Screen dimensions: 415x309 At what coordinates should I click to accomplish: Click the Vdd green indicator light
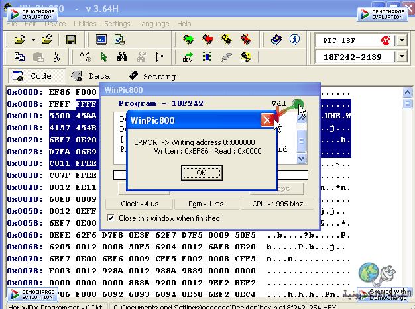pyautogui.click(x=297, y=103)
